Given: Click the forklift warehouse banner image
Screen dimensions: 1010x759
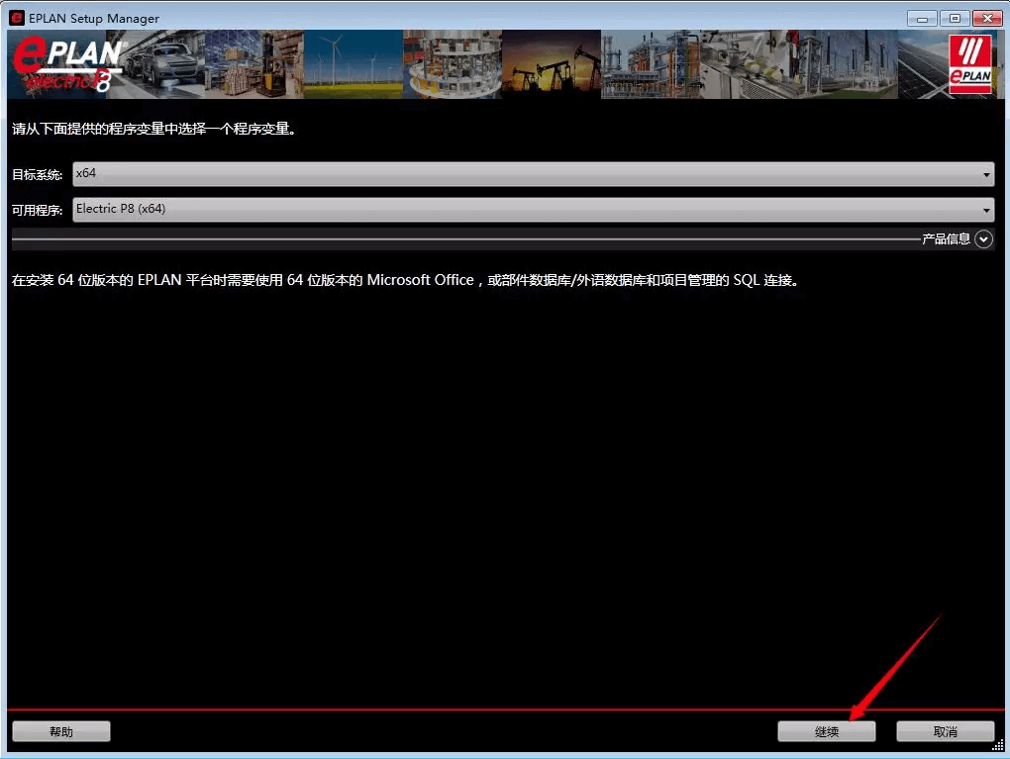Looking at the screenshot, I should (254, 63).
